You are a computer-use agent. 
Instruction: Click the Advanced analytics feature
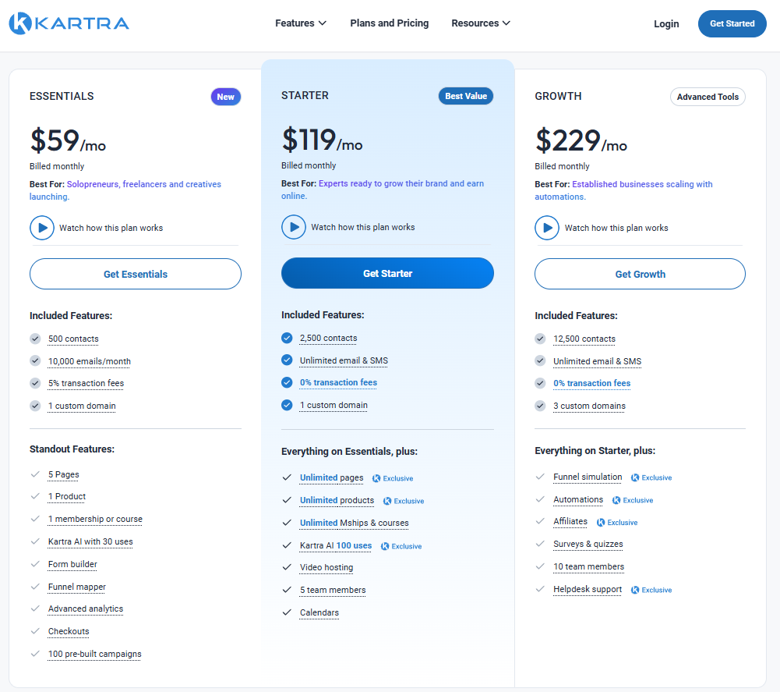[86, 609]
